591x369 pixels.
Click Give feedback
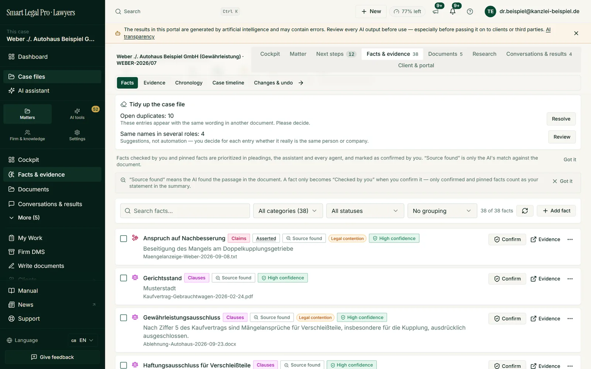(52, 357)
